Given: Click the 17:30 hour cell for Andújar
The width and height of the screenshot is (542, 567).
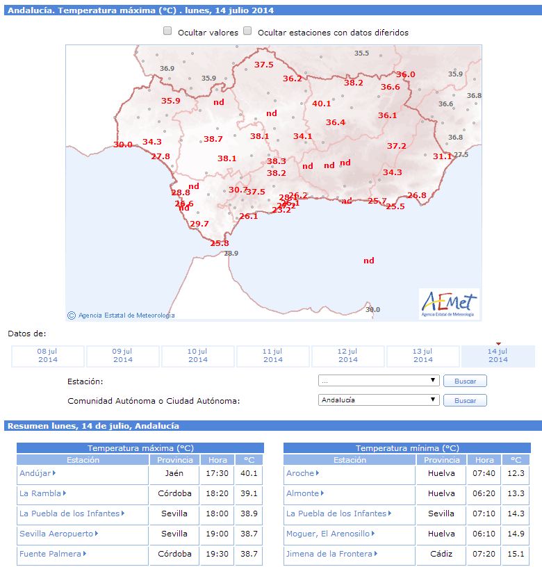Looking at the screenshot, I should tap(217, 473).
